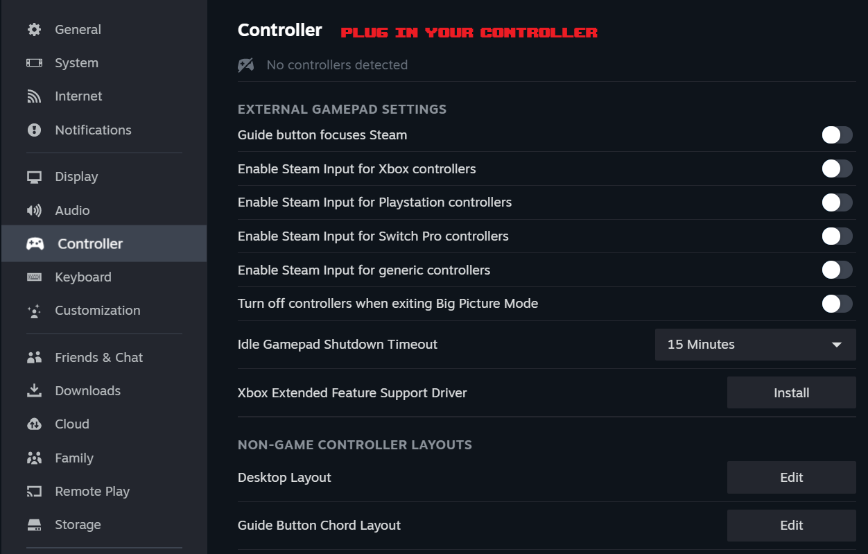The height and width of the screenshot is (554, 868).
Task: Switch to Friends & Chat settings
Action: point(98,358)
